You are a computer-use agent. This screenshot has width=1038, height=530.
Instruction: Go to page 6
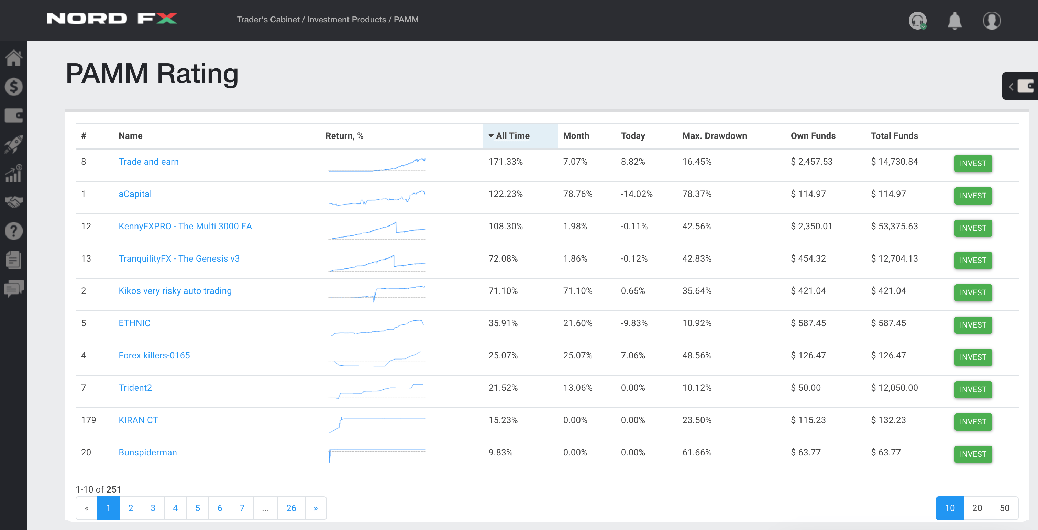click(220, 508)
